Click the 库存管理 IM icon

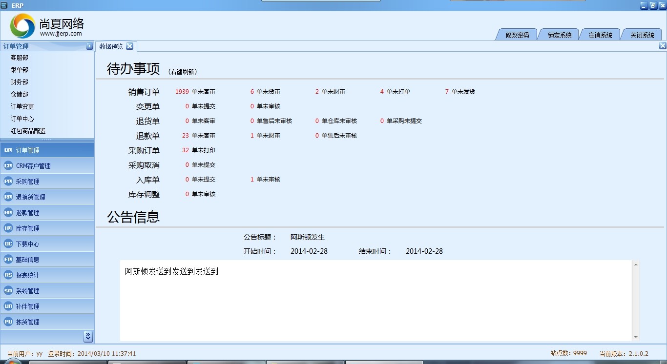(x=8, y=228)
